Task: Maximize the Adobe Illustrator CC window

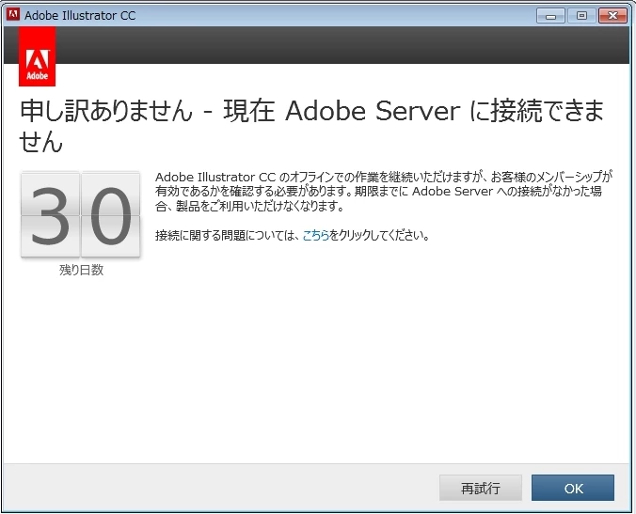Action: [x=581, y=15]
